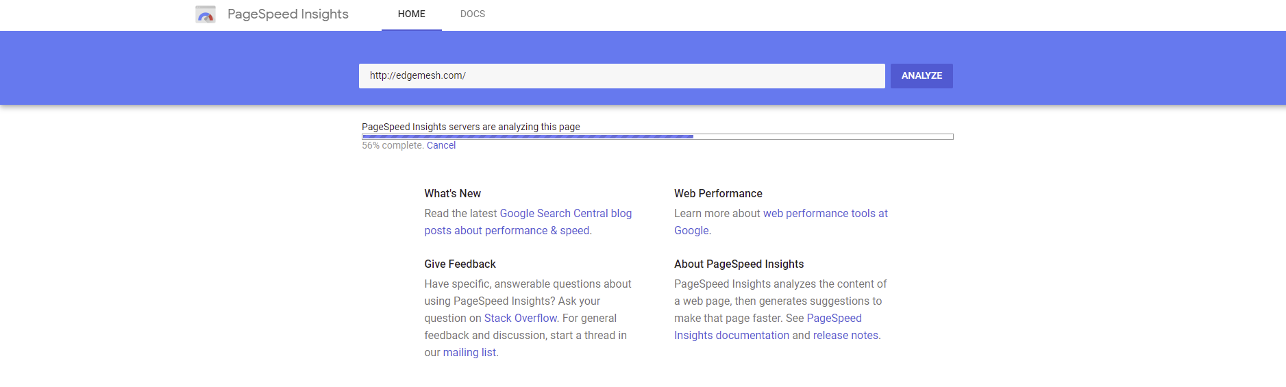Click the analysis progress bar
Screen dimensions: 1286x387
pyautogui.click(x=658, y=136)
